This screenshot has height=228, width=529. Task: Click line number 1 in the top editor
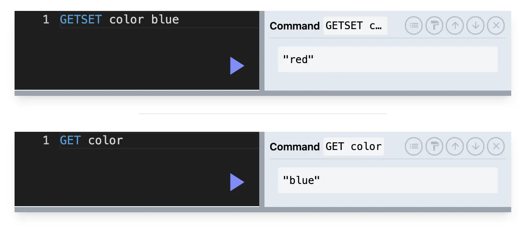pyautogui.click(x=46, y=19)
